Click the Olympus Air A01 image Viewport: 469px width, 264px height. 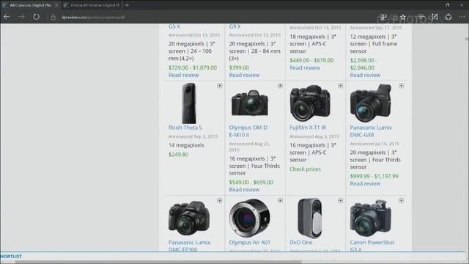[249, 218]
